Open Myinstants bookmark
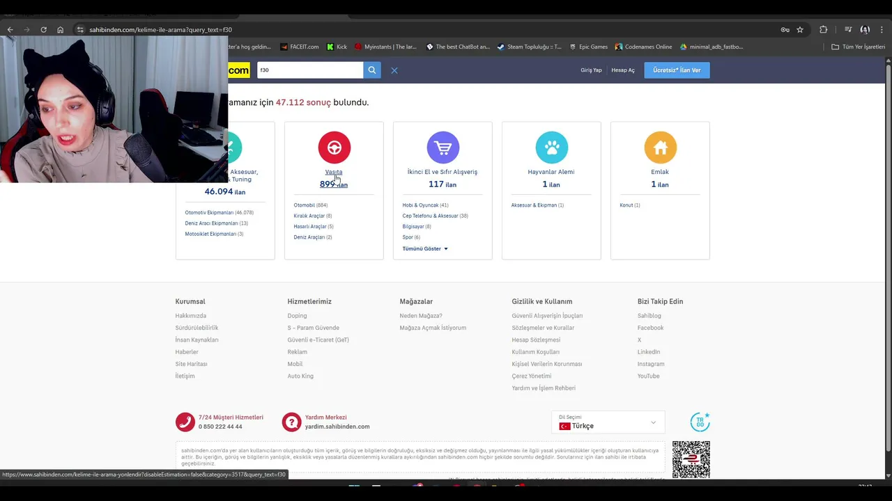This screenshot has height=501, width=892. coord(385,47)
